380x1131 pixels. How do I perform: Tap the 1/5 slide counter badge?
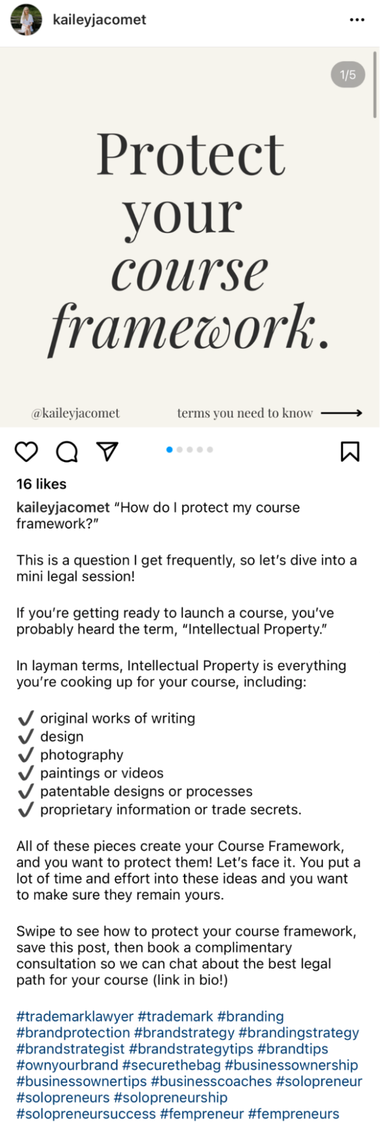click(348, 75)
